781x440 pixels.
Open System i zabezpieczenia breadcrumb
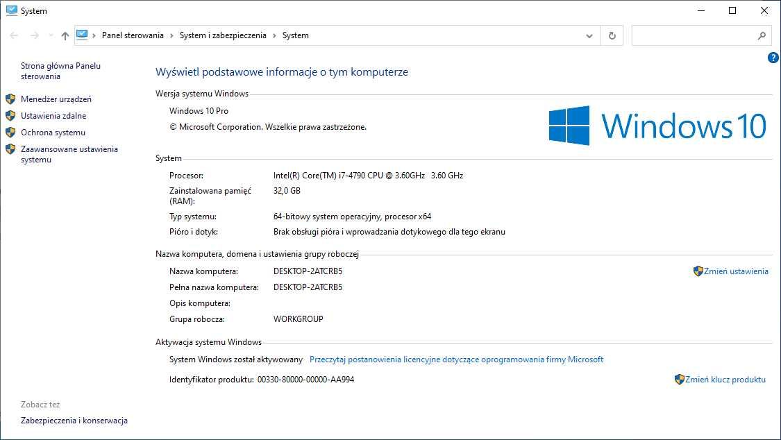pos(223,35)
